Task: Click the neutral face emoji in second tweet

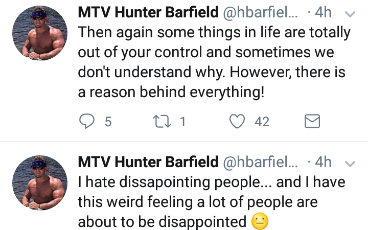Action: tap(260, 221)
